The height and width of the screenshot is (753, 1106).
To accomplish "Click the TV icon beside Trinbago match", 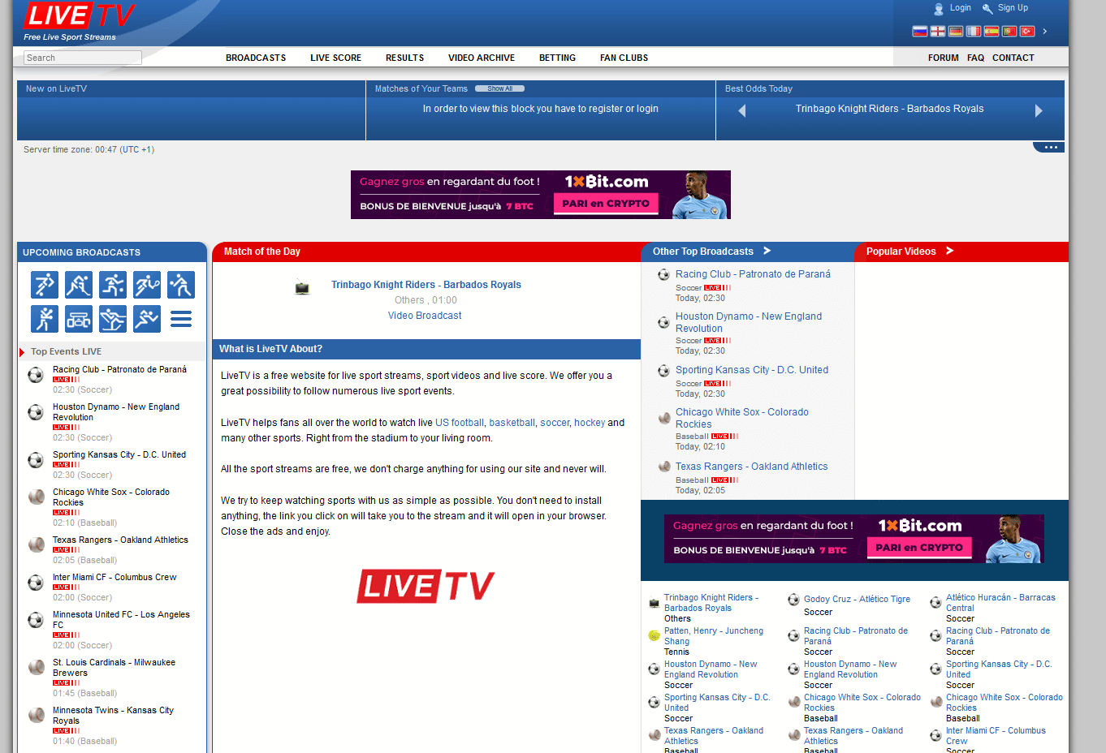I will pyautogui.click(x=302, y=287).
